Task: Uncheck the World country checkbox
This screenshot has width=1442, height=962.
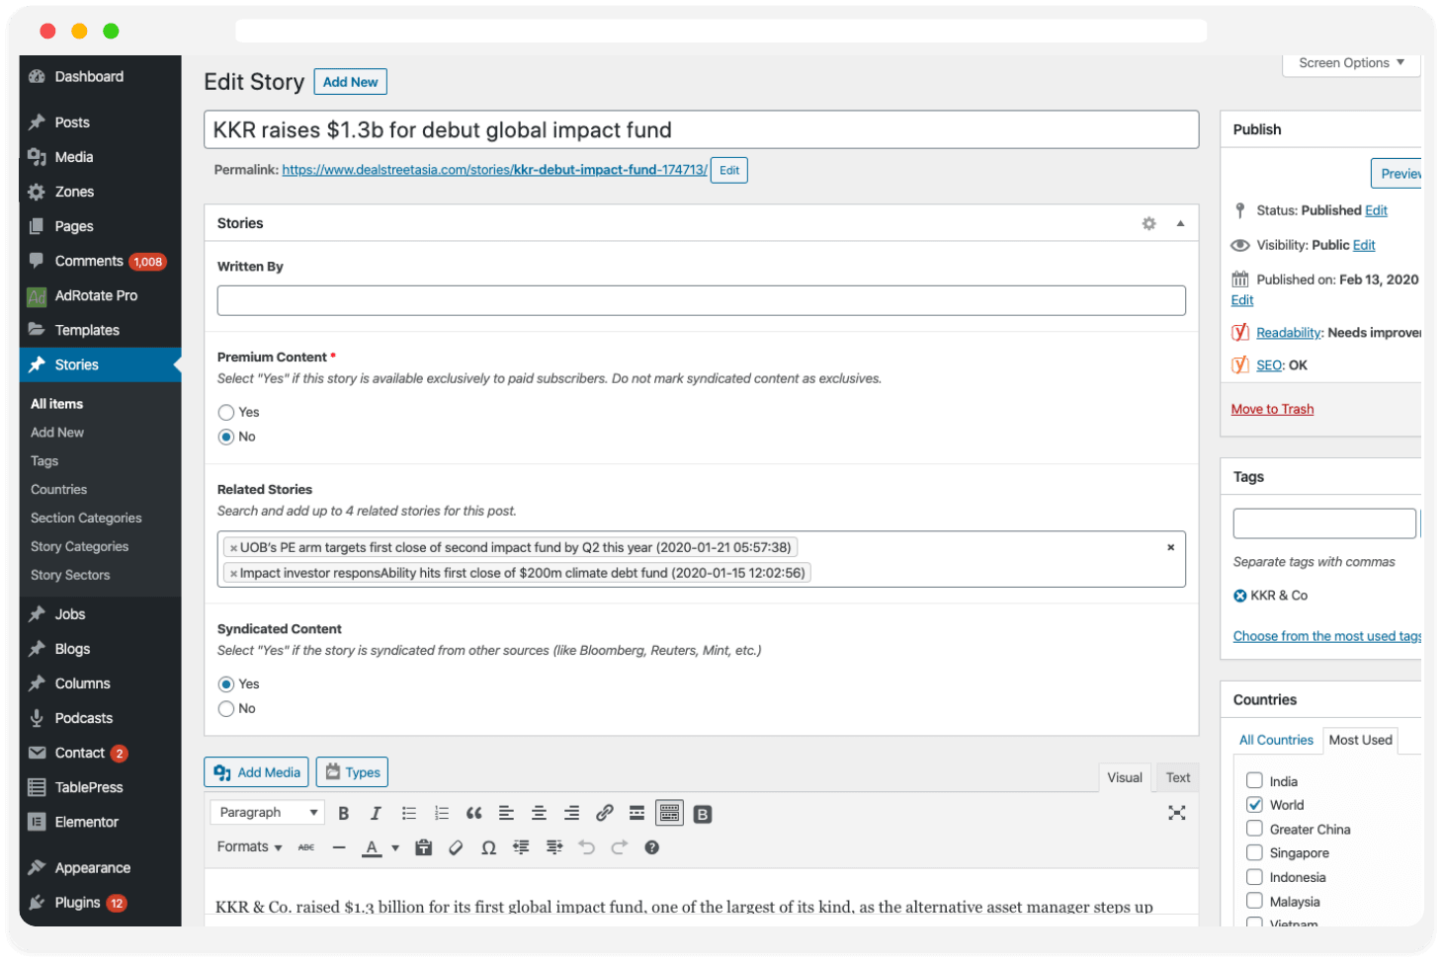Action: click(x=1254, y=804)
